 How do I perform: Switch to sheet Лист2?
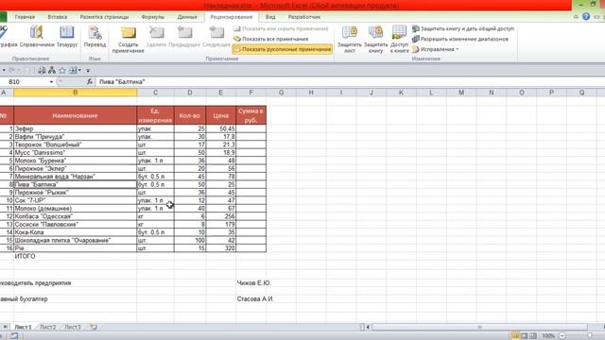[48, 327]
